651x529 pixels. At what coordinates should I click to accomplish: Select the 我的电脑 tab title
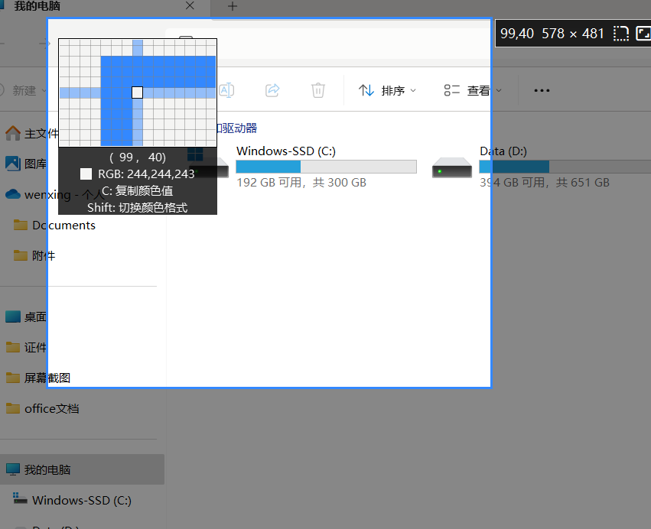click(x=37, y=6)
